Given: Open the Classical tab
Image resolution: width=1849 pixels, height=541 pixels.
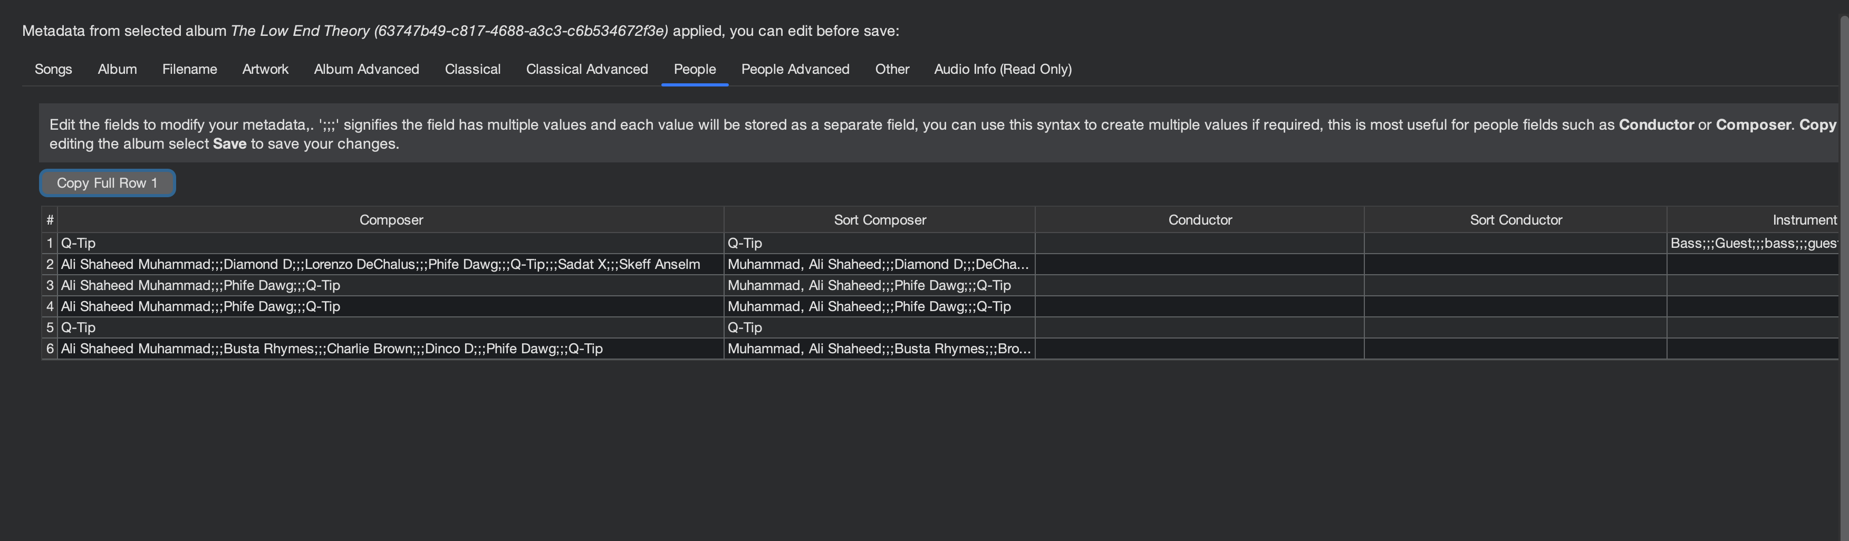Looking at the screenshot, I should [473, 70].
